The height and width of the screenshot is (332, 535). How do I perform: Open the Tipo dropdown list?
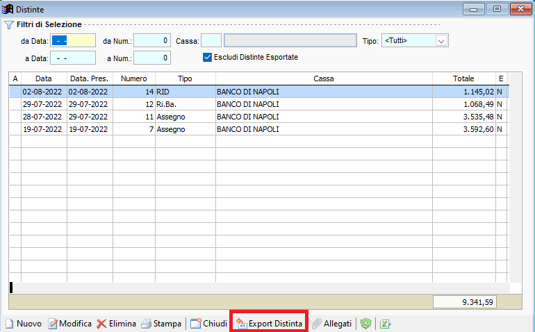pyautogui.click(x=441, y=41)
